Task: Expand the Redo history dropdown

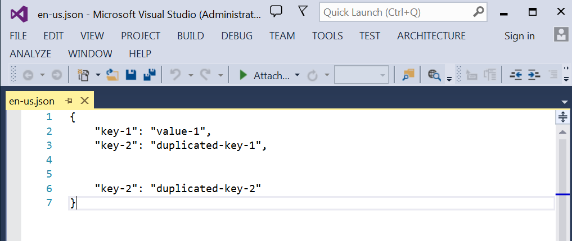Action: point(220,75)
